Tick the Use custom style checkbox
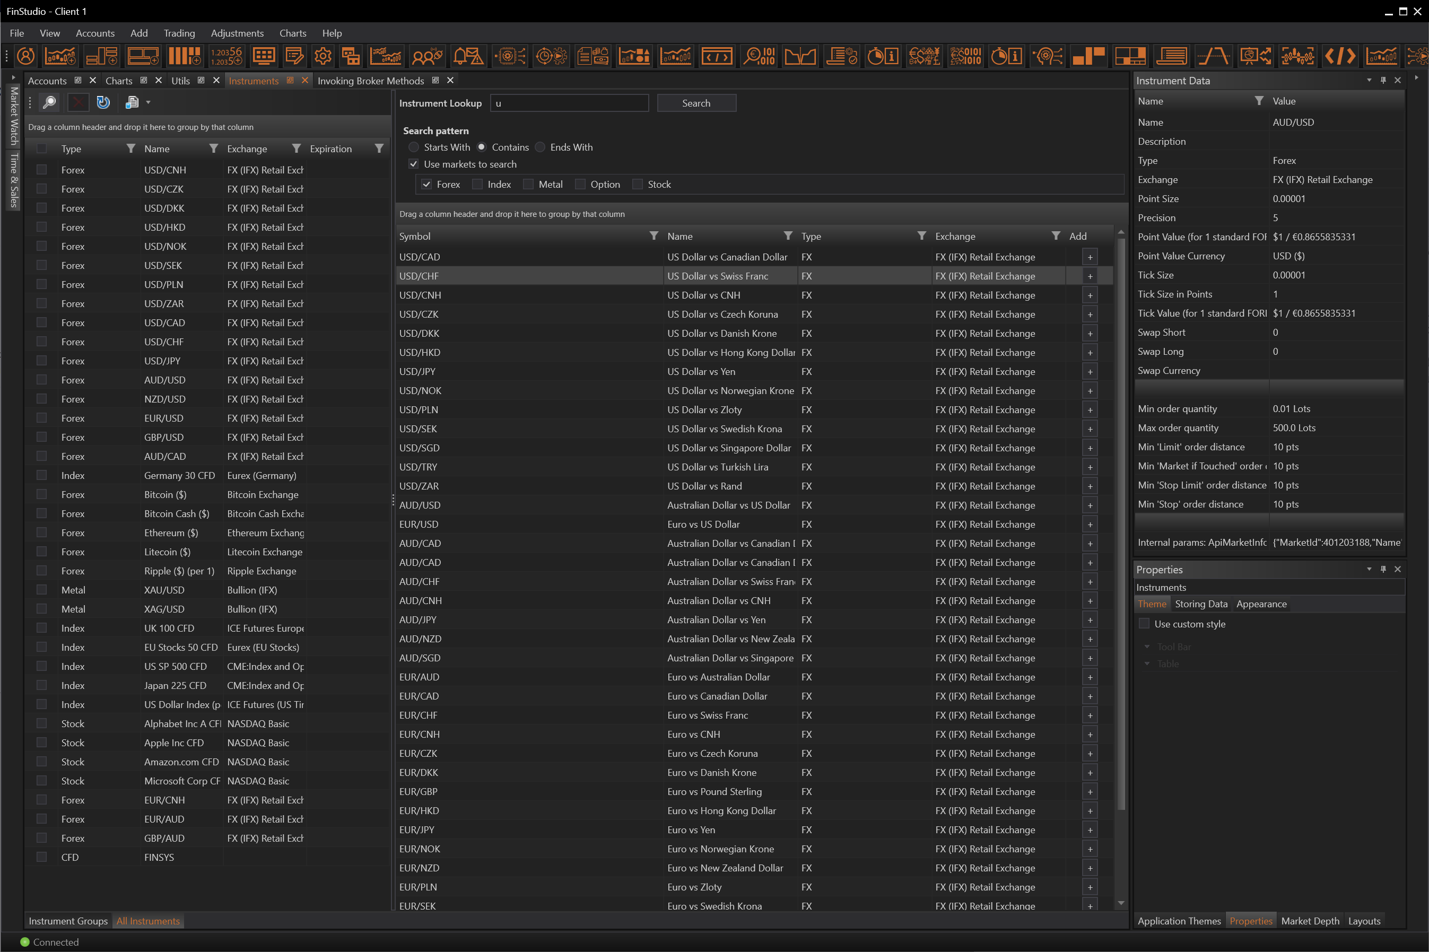The height and width of the screenshot is (952, 1429). tap(1144, 624)
